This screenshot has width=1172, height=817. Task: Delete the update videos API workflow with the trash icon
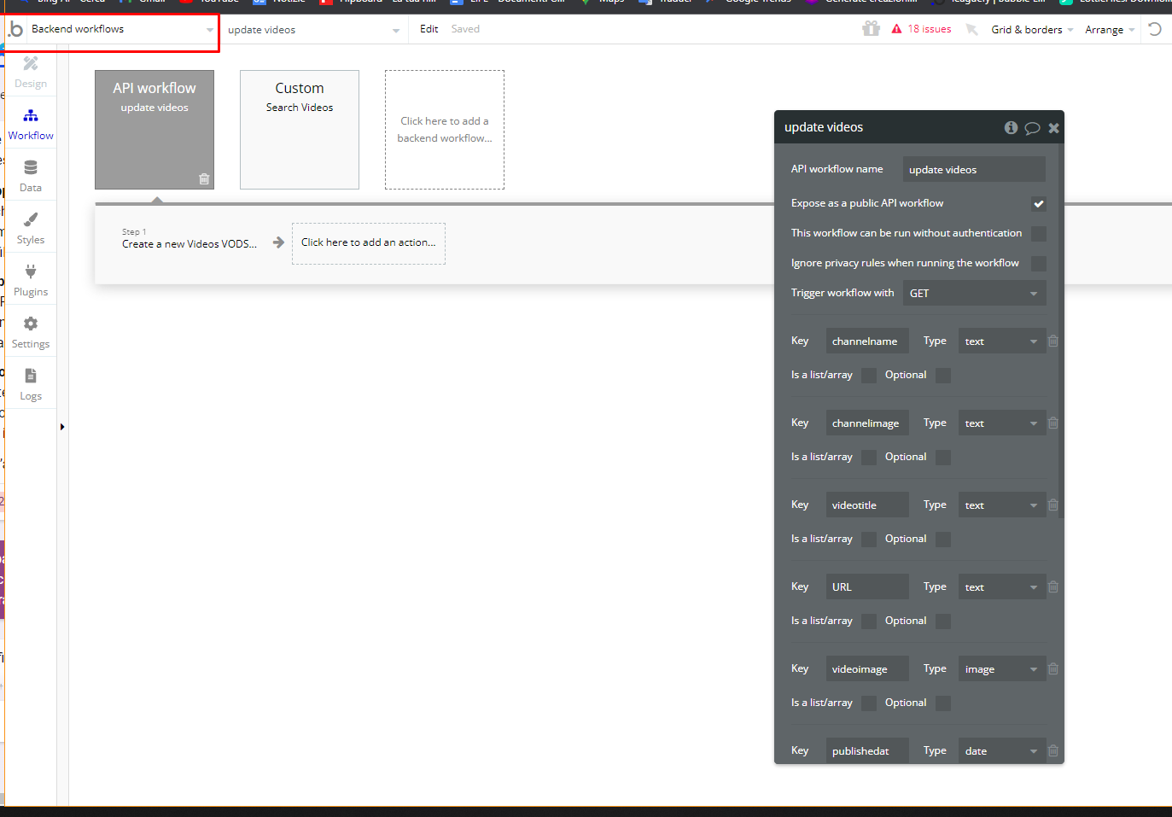pos(204,179)
